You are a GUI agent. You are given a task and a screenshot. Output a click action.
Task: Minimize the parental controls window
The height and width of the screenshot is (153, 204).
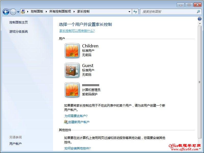point(181,5)
